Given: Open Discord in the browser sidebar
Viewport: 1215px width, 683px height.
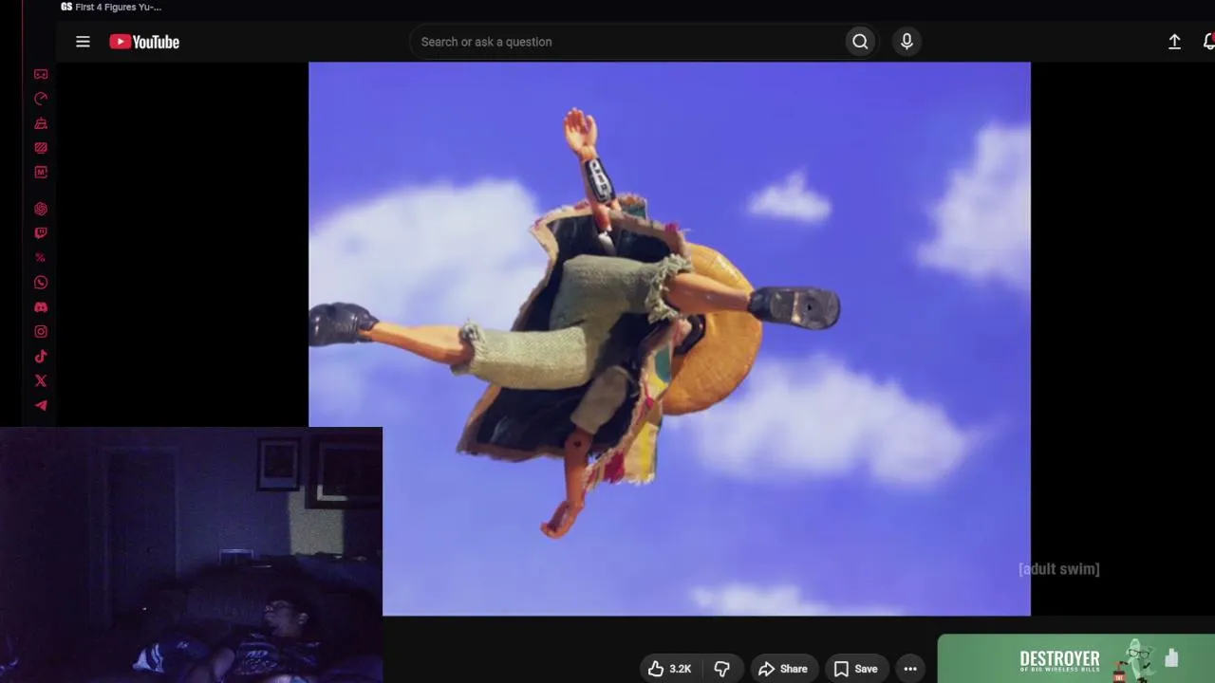Looking at the screenshot, I should point(41,307).
